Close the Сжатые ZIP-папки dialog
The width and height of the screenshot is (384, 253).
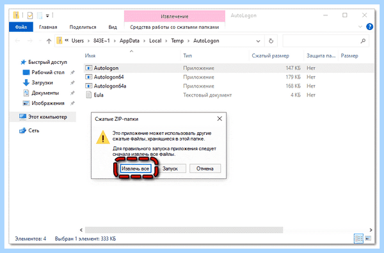(x=220, y=119)
